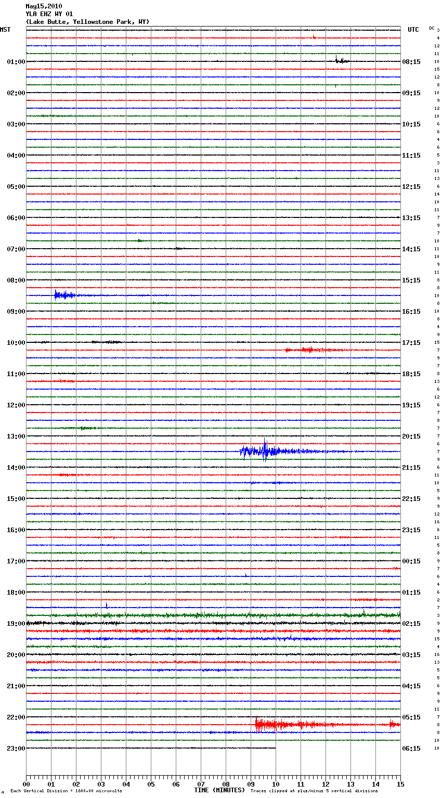Click the 09:15 UTC time label

tap(411, 93)
